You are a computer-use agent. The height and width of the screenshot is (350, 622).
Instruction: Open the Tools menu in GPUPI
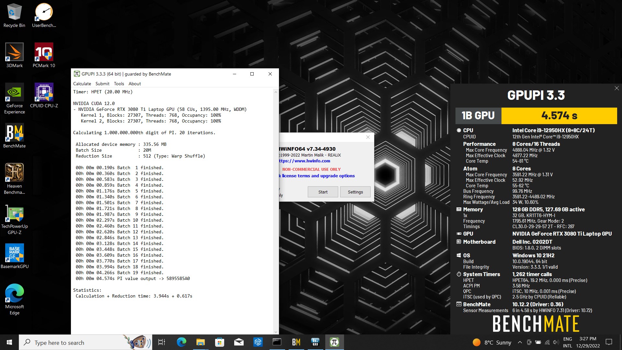119,84
